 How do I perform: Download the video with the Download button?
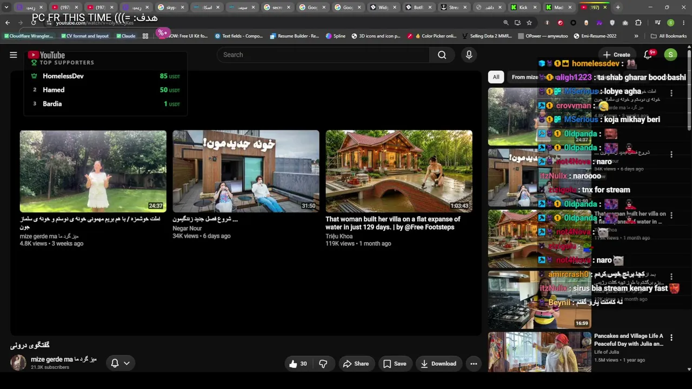click(x=438, y=364)
